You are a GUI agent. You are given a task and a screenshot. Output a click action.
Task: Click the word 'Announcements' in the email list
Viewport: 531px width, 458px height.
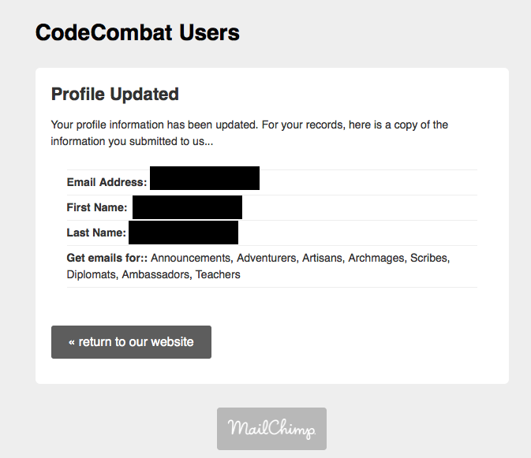point(191,258)
